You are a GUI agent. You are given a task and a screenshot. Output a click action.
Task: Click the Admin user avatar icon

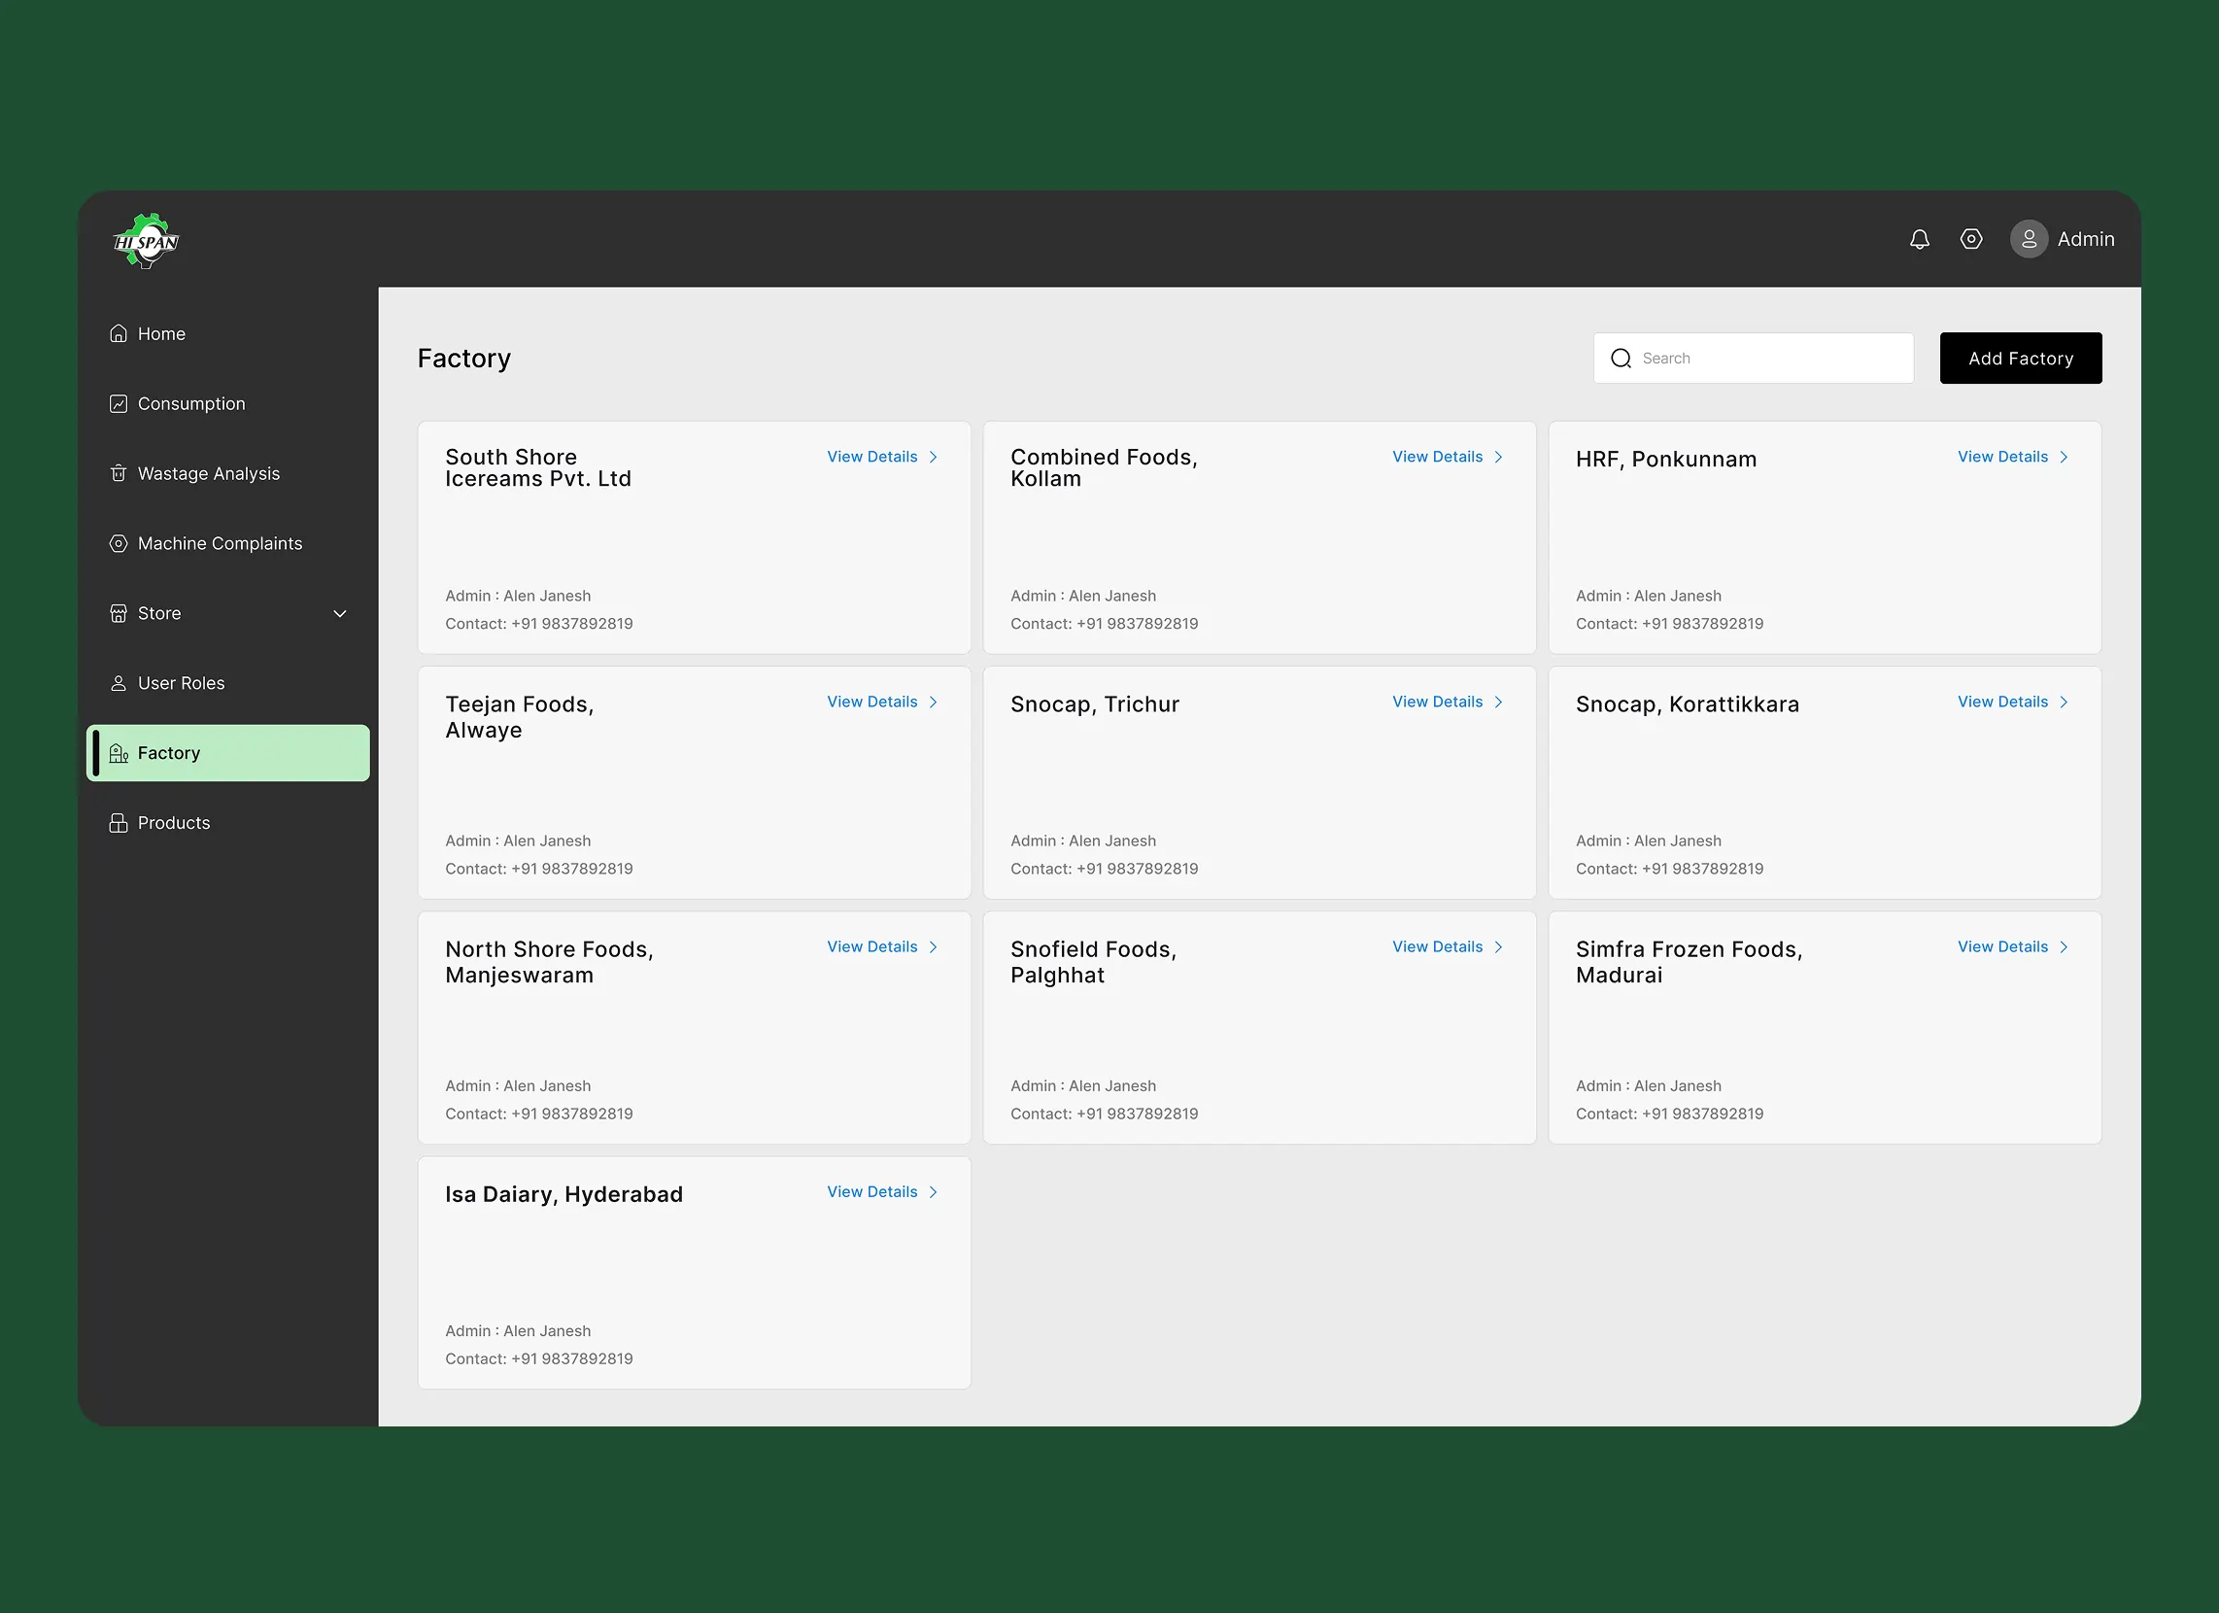2029,239
